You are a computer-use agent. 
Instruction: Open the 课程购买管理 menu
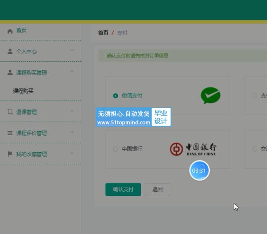[x=31, y=73]
